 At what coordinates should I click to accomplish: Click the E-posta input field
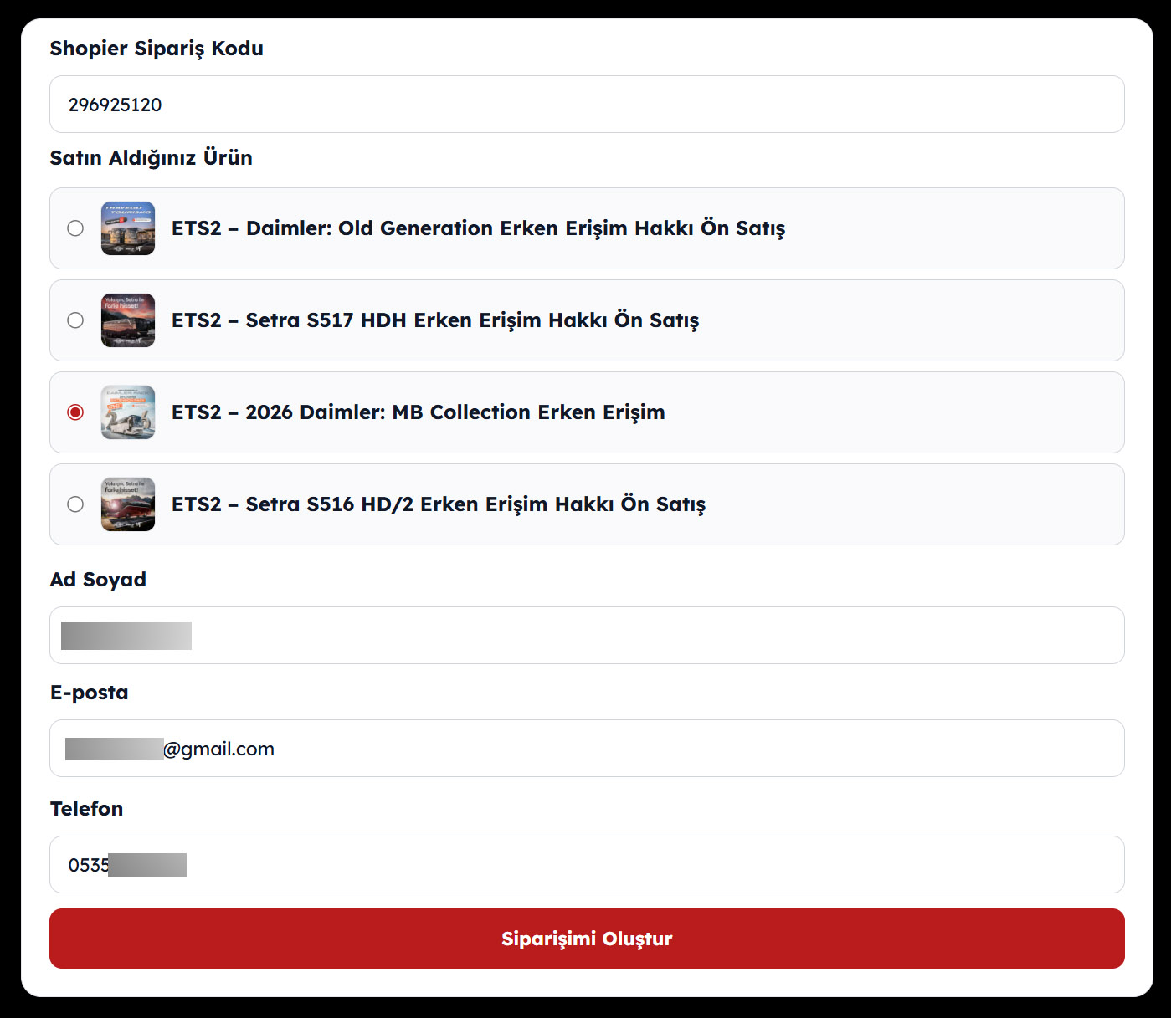(587, 749)
